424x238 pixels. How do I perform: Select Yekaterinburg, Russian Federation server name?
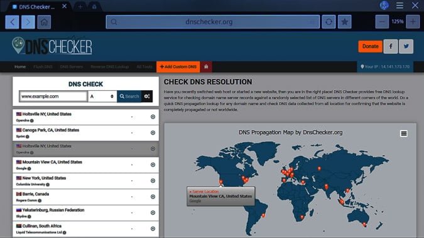pos(53,210)
